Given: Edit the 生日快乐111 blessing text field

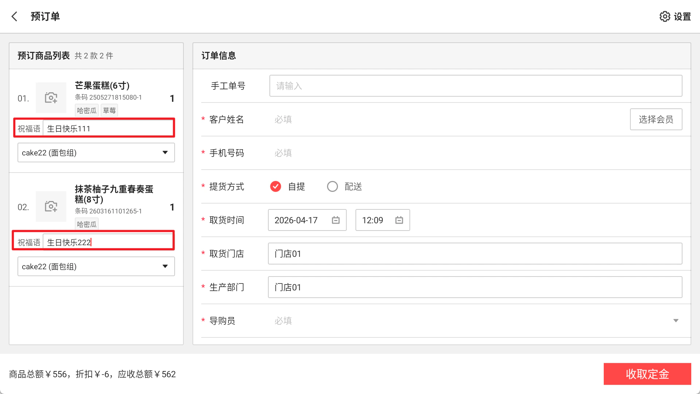Looking at the screenshot, I should click(x=108, y=128).
